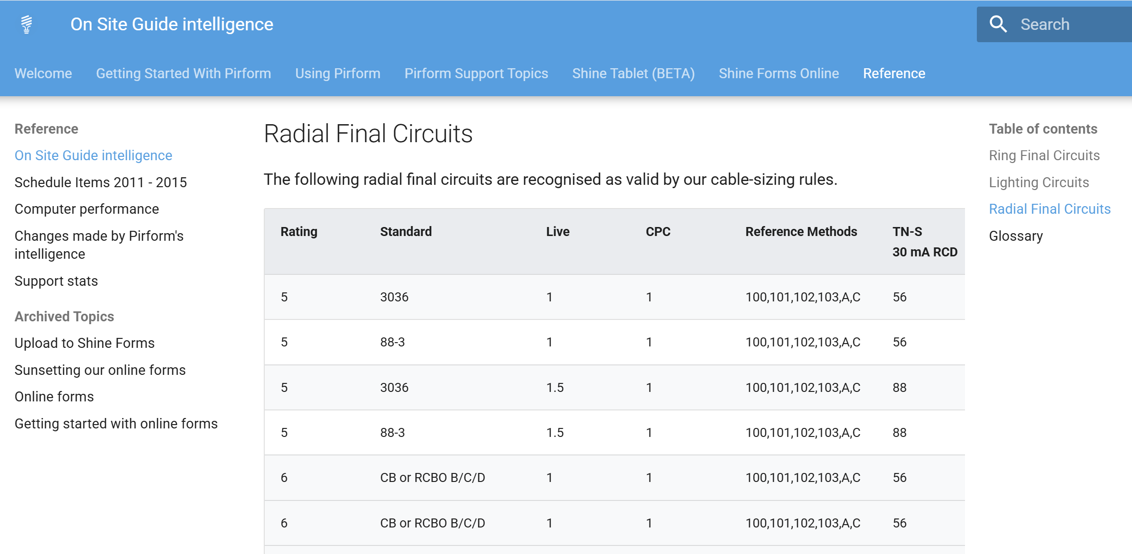Switch to Getting Started With Pirform tab

click(184, 73)
